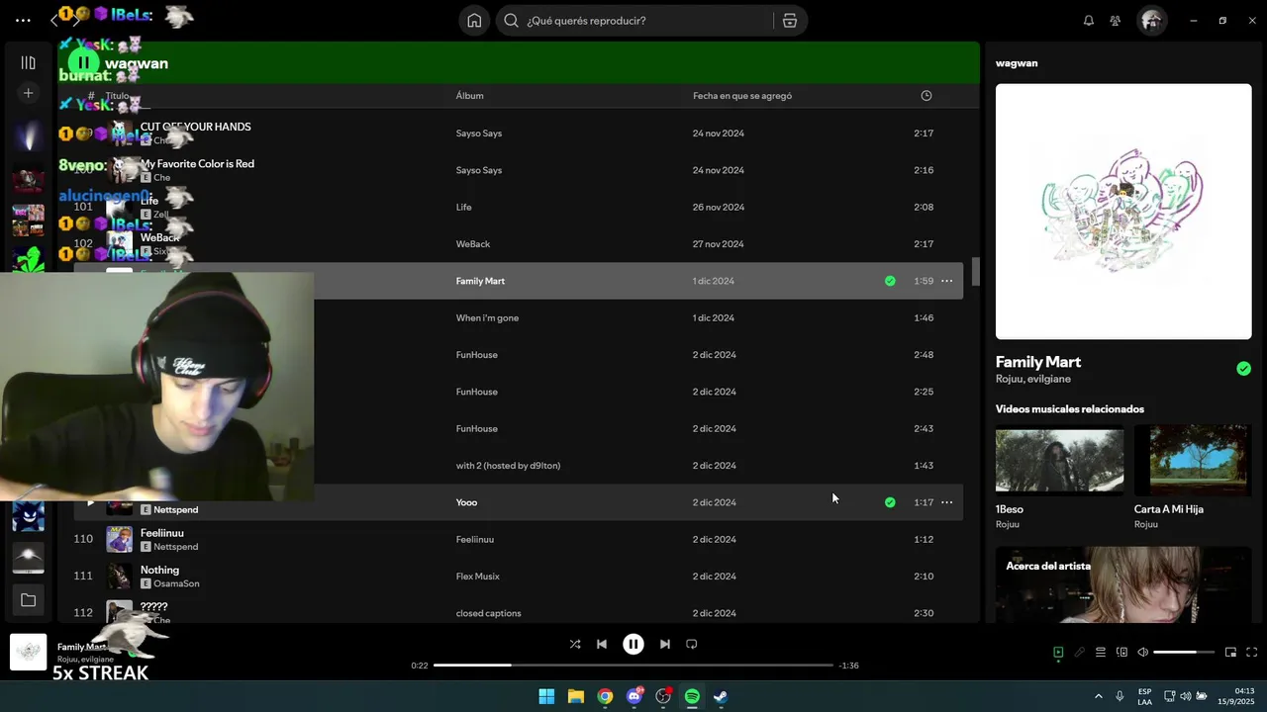The width and height of the screenshot is (1267, 712).
Task: Seek using the playback progress bar
Action: coord(633,666)
